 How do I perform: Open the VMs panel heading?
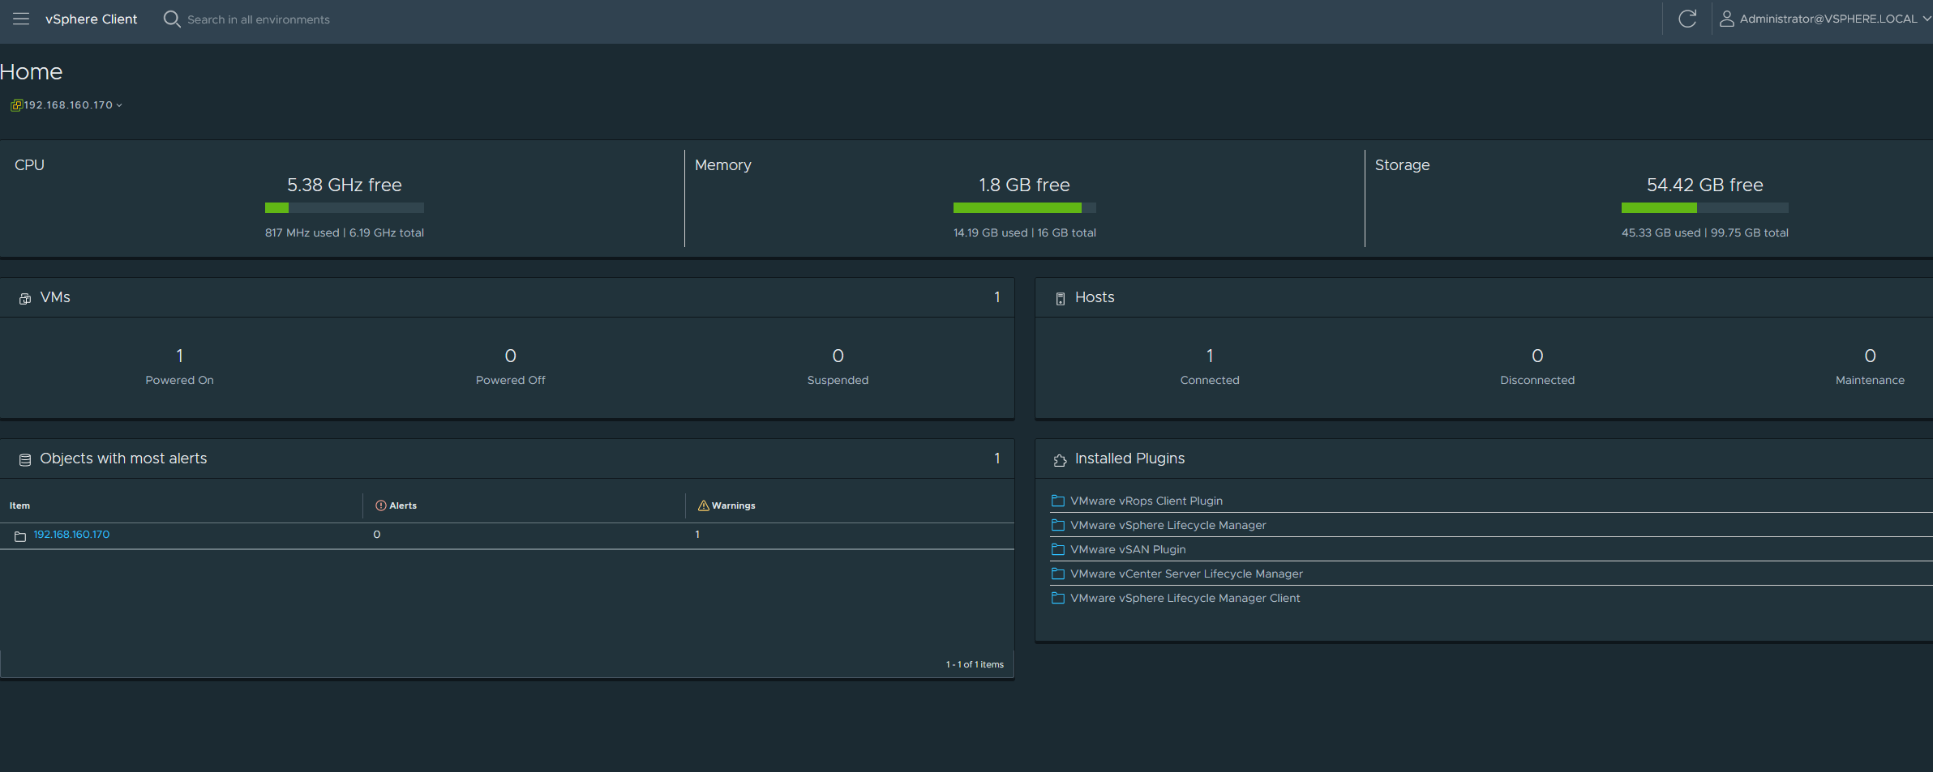55,297
